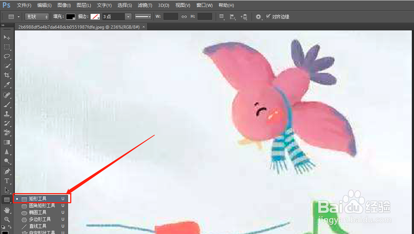Select the Move tool
The image size is (414, 234).
[7, 38]
